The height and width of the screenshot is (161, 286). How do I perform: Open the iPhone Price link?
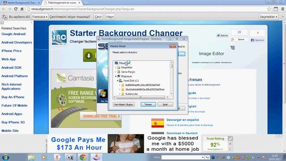pos(11,51)
